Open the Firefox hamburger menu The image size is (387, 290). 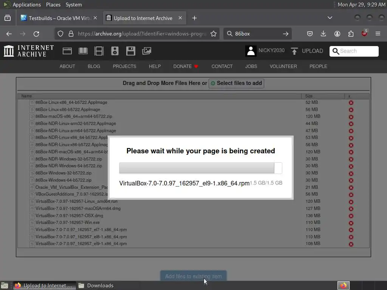point(378,34)
